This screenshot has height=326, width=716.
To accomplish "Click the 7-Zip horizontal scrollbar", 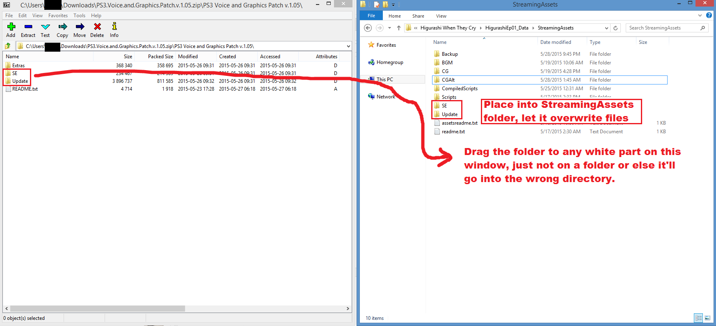I will coord(97,308).
